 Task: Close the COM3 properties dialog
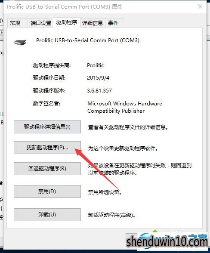(200, 6)
